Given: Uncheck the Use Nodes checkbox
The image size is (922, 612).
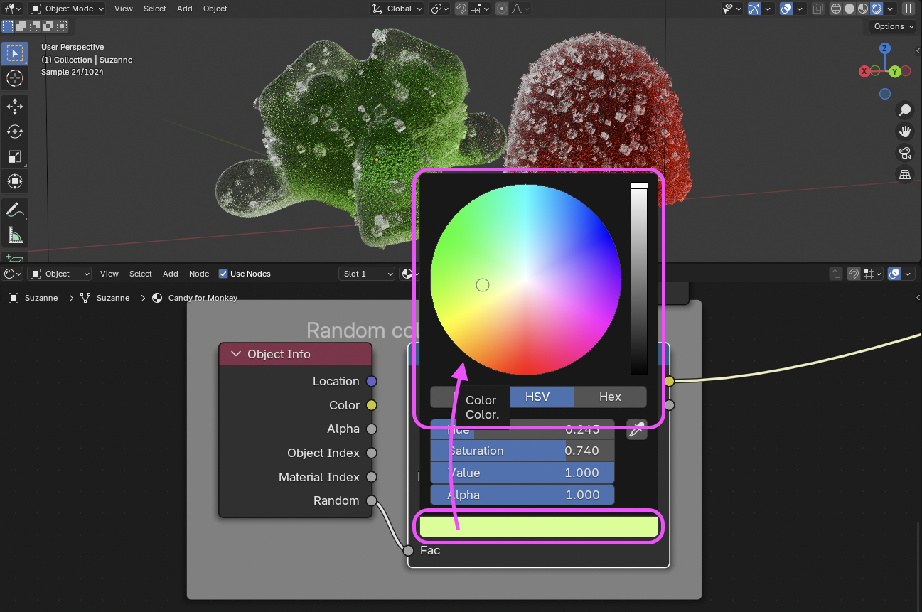Looking at the screenshot, I should (x=223, y=274).
